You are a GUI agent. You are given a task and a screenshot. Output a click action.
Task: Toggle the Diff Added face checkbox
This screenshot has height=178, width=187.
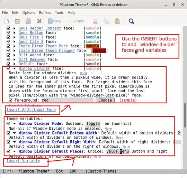pos(8,55)
